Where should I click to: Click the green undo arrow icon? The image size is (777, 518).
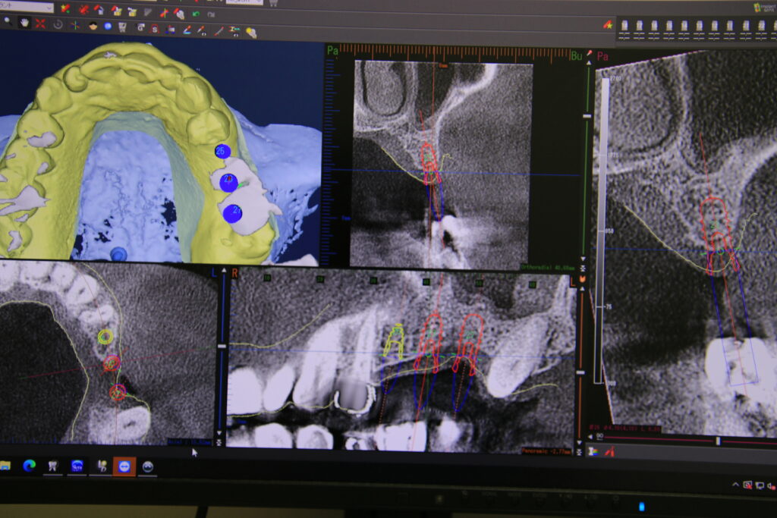197,14
